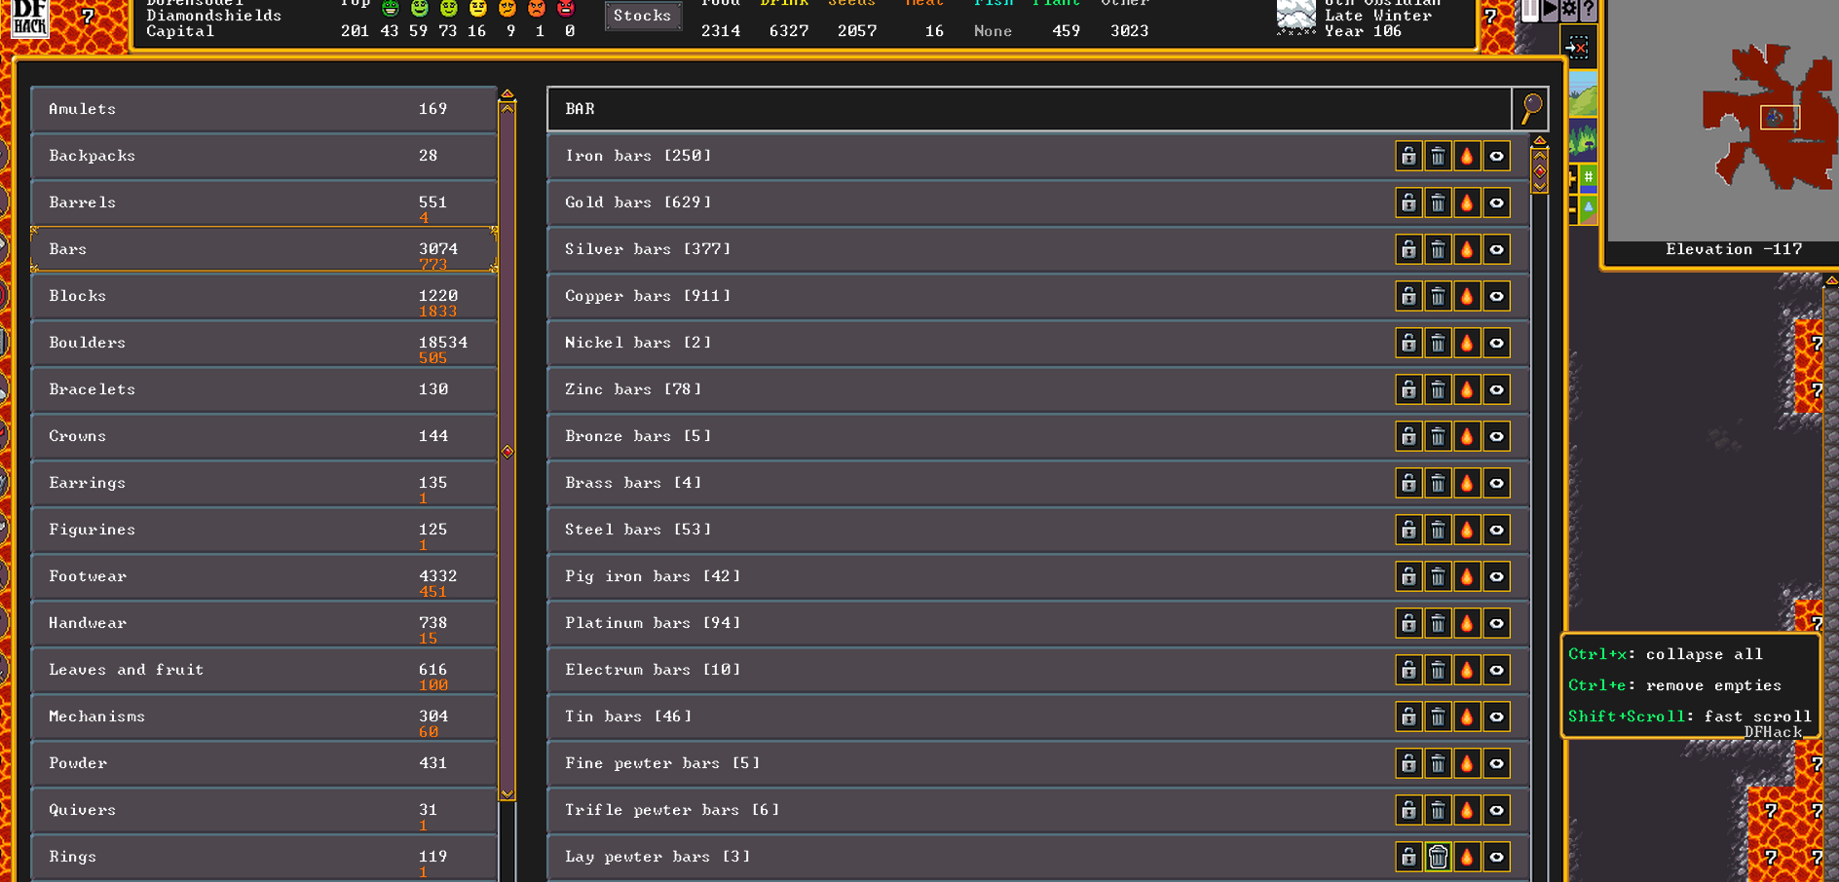
Task: Expand the Footwear category
Action: (264, 576)
